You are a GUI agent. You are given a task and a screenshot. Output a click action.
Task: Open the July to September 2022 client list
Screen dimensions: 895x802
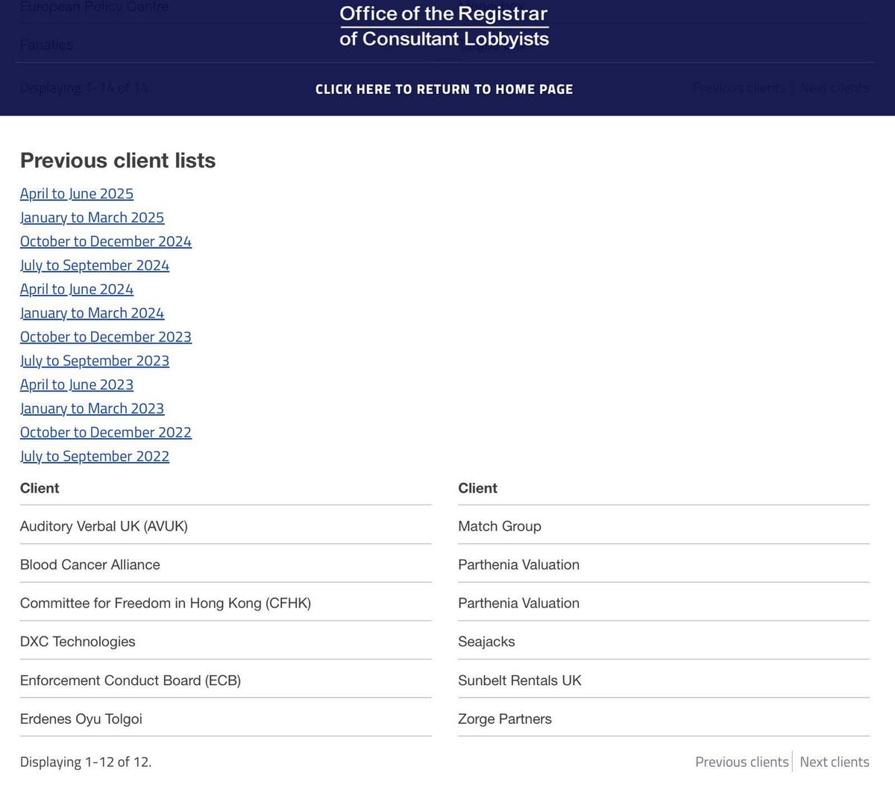click(95, 456)
